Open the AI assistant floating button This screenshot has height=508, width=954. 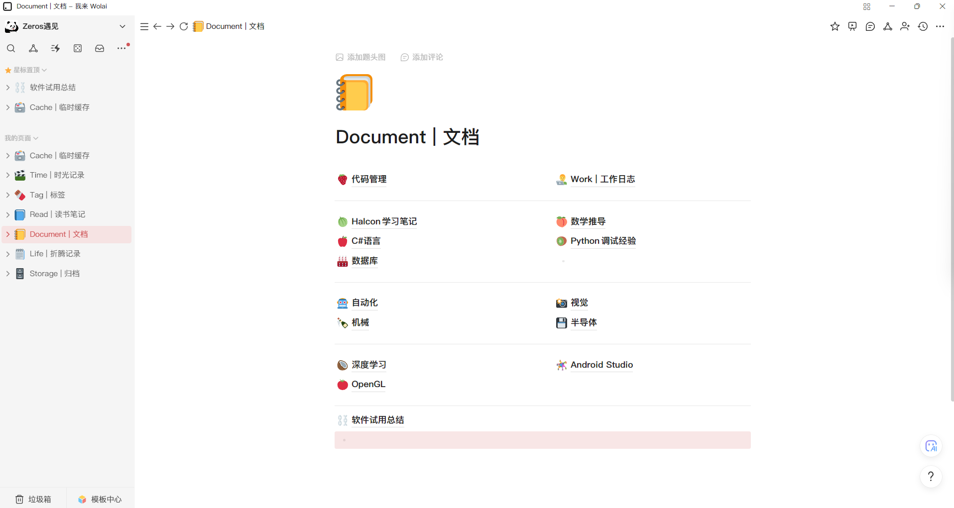point(931,446)
